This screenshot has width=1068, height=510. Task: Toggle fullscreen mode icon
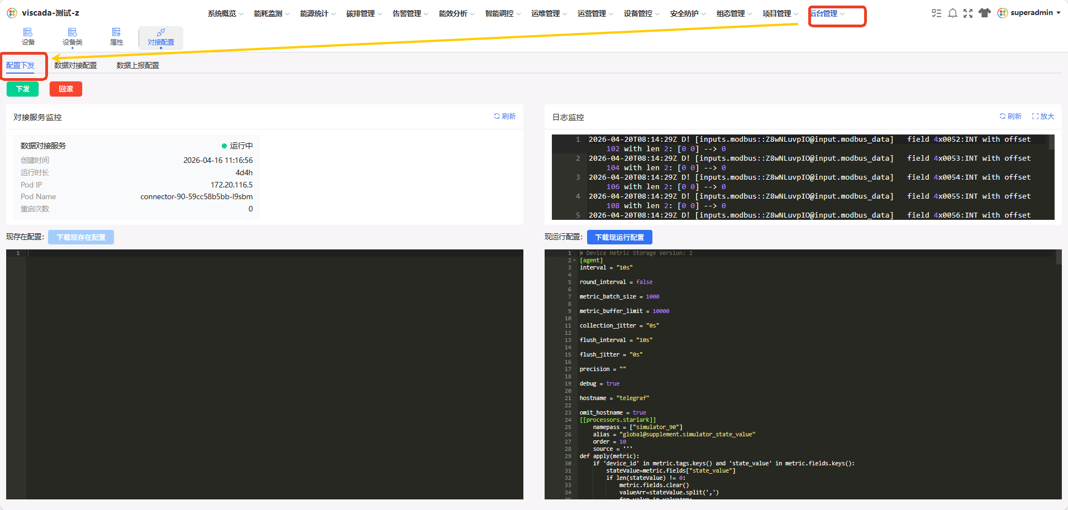click(x=968, y=13)
